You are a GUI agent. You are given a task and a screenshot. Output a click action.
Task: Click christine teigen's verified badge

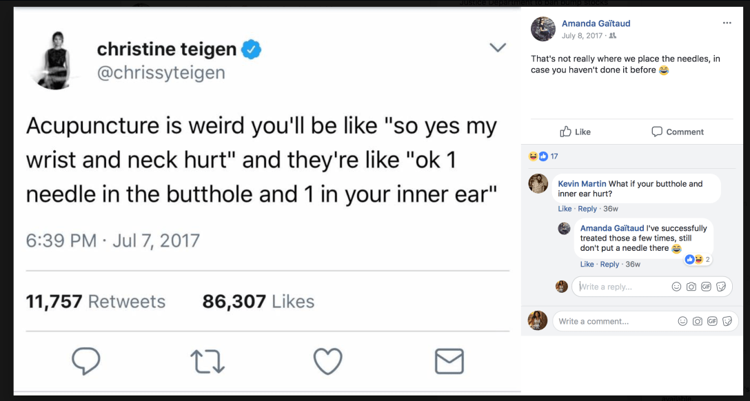coord(251,49)
